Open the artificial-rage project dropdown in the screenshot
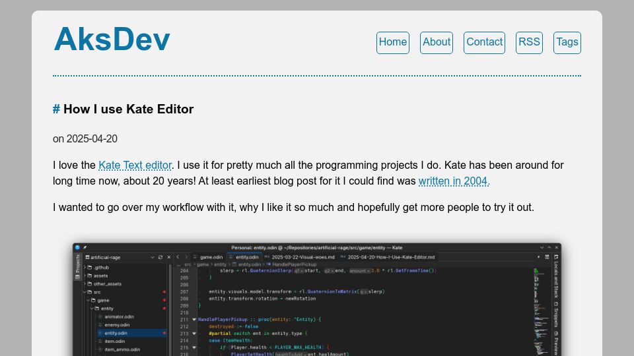This screenshot has height=356, width=634. (x=153, y=257)
